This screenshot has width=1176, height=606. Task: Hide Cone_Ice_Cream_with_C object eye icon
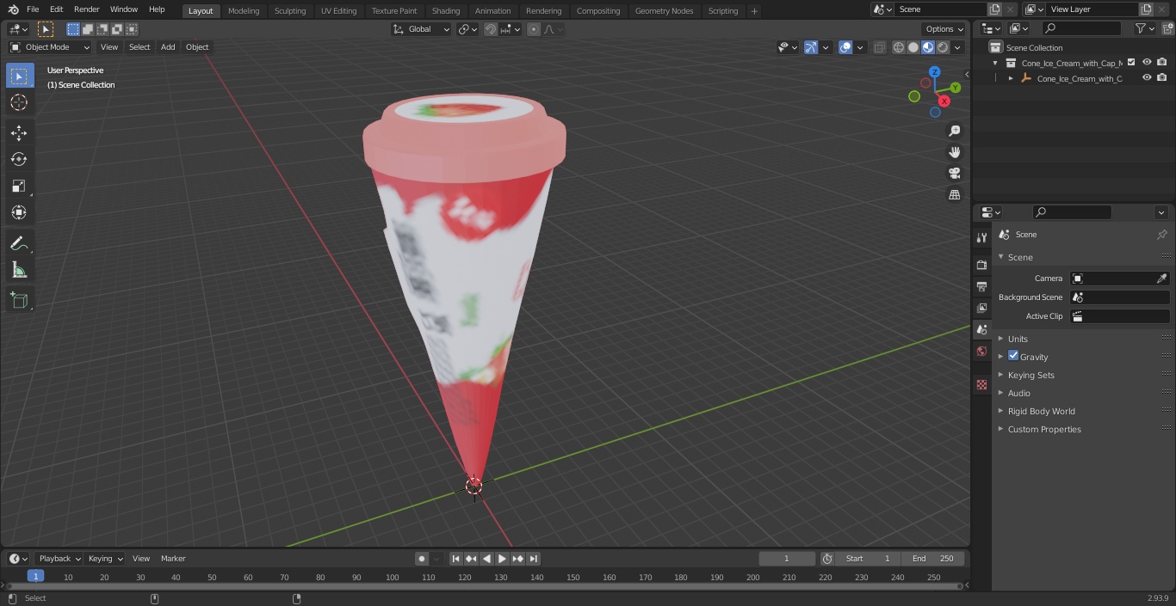point(1147,77)
